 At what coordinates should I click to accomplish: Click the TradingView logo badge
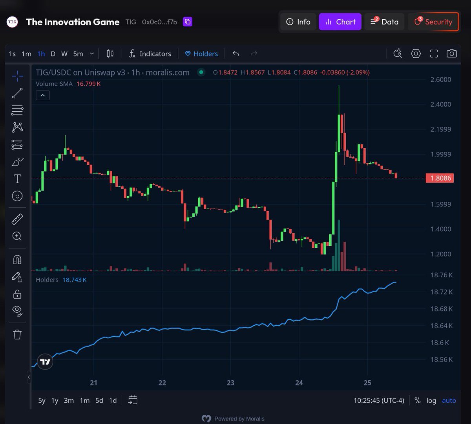click(x=45, y=362)
